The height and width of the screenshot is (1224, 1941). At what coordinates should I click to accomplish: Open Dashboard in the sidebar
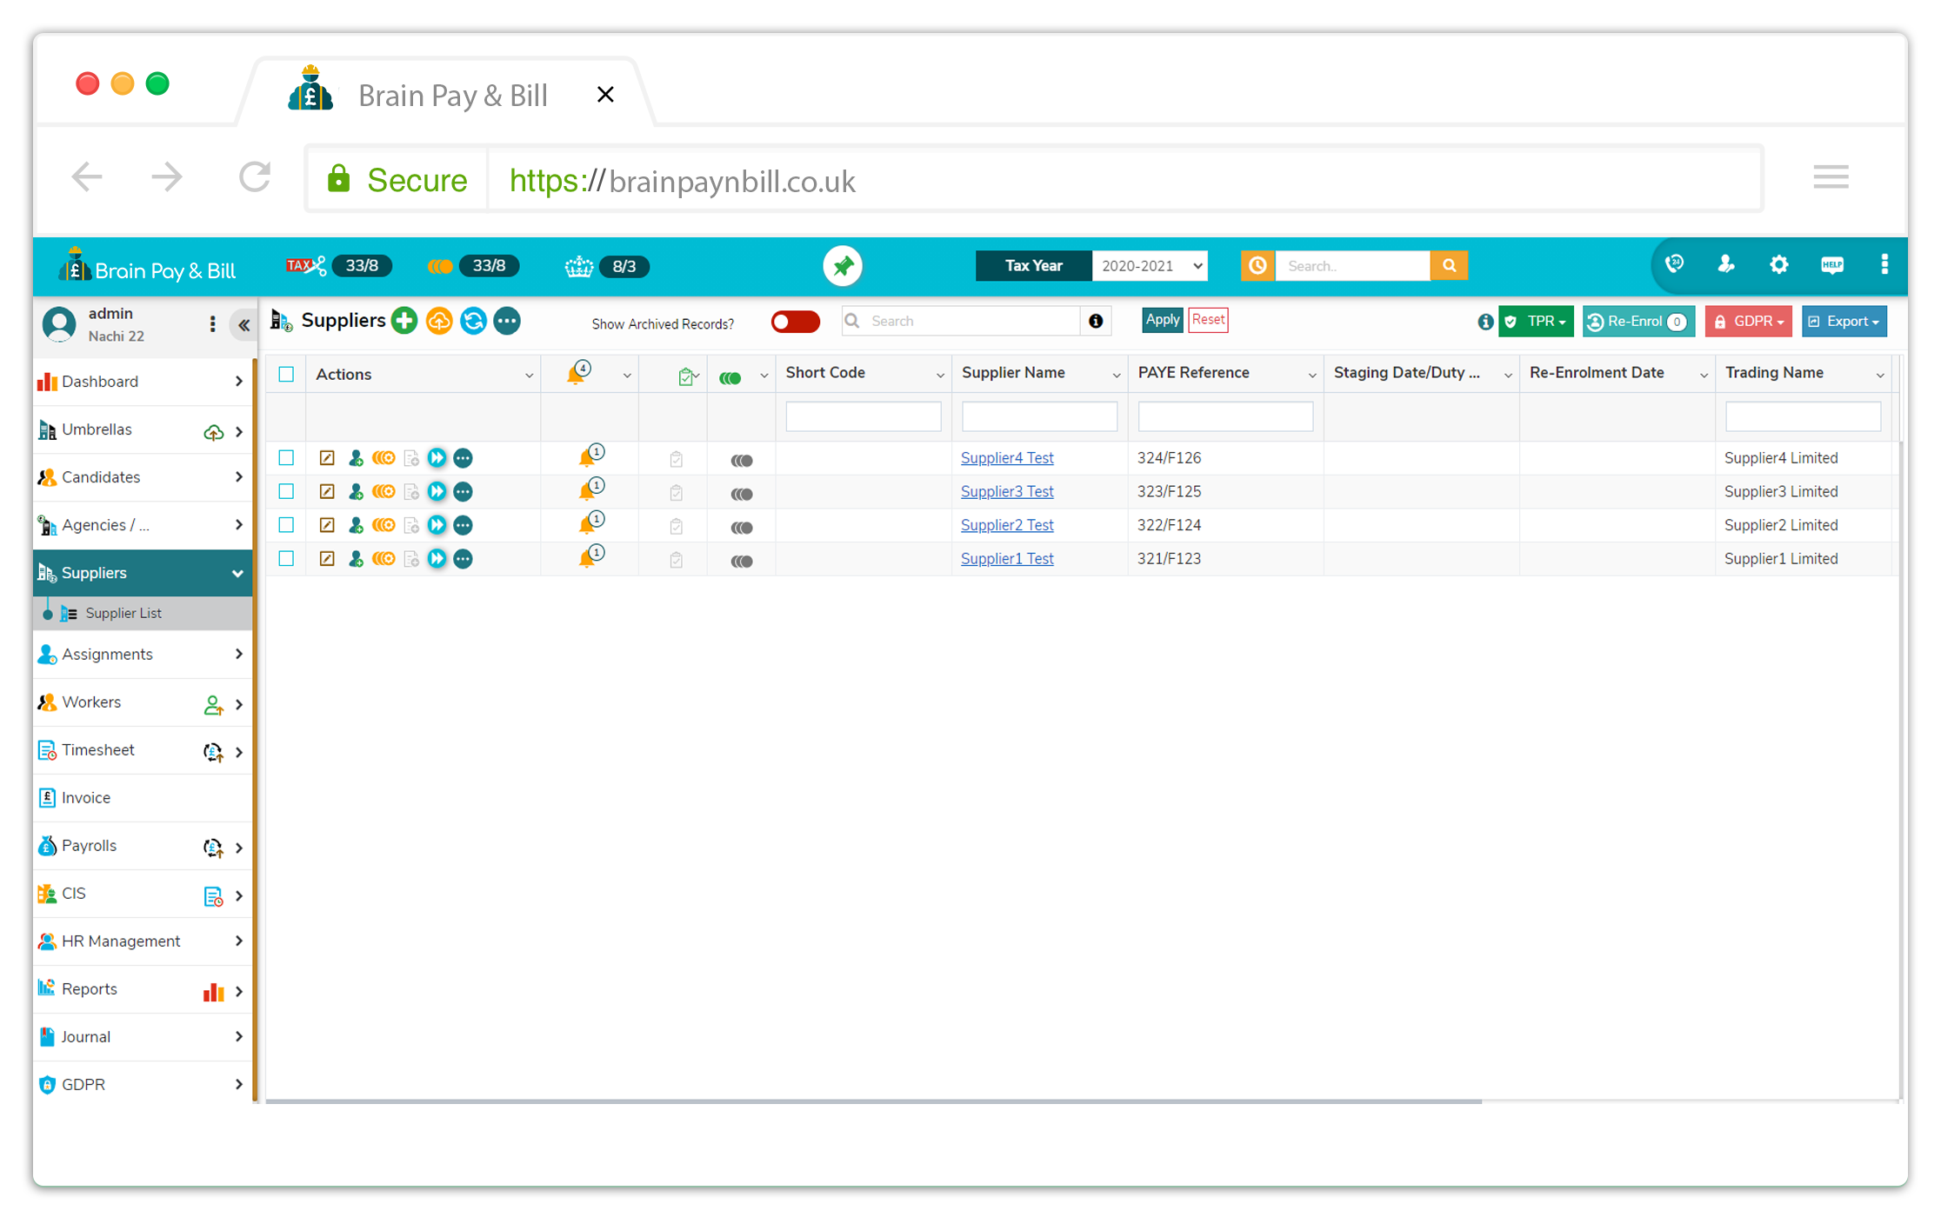click(143, 382)
